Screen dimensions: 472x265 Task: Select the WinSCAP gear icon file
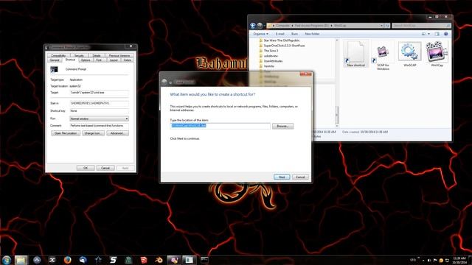[x=410, y=54]
